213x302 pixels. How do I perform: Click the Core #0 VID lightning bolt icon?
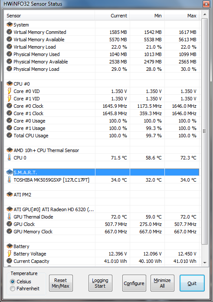(x=9, y=91)
